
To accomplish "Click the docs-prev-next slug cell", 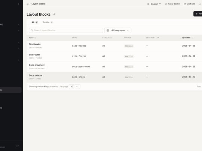I will pos(81,67).
